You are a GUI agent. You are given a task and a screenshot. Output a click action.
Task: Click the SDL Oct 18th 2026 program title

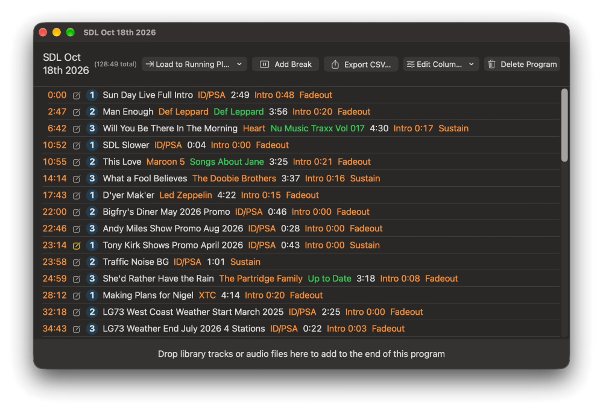point(66,64)
